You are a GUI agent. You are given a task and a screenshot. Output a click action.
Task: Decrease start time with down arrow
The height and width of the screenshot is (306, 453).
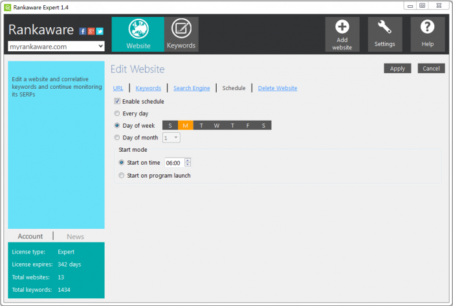coord(188,165)
